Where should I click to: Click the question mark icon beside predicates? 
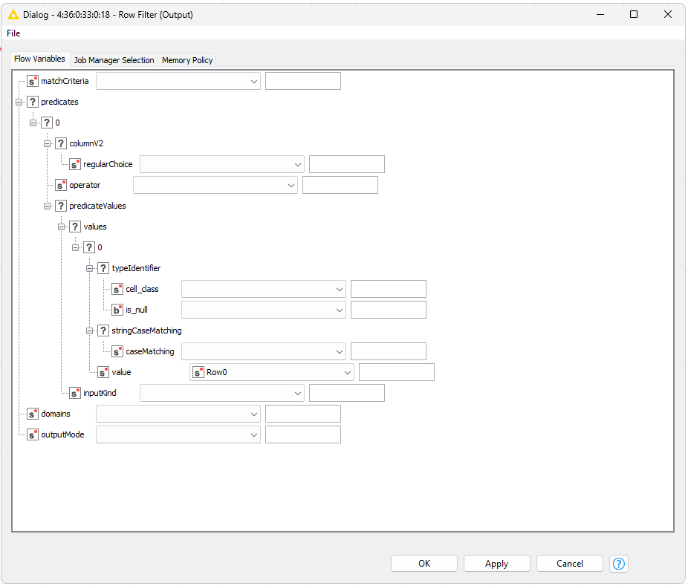33,102
